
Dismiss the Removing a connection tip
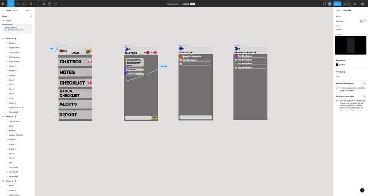point(364,83)
